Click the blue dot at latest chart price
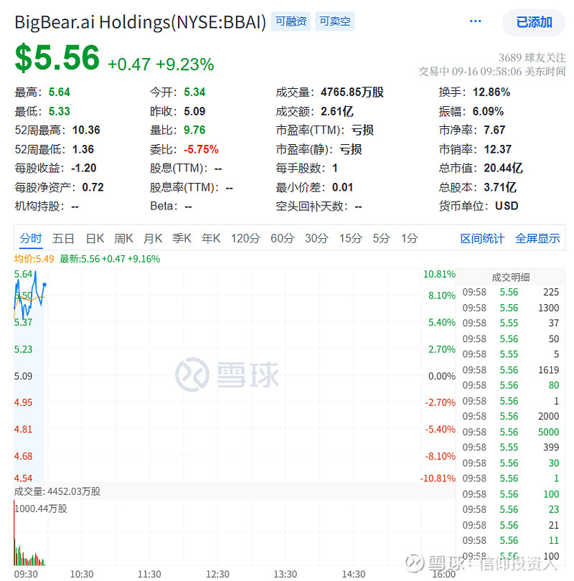 tap(44, 285)
